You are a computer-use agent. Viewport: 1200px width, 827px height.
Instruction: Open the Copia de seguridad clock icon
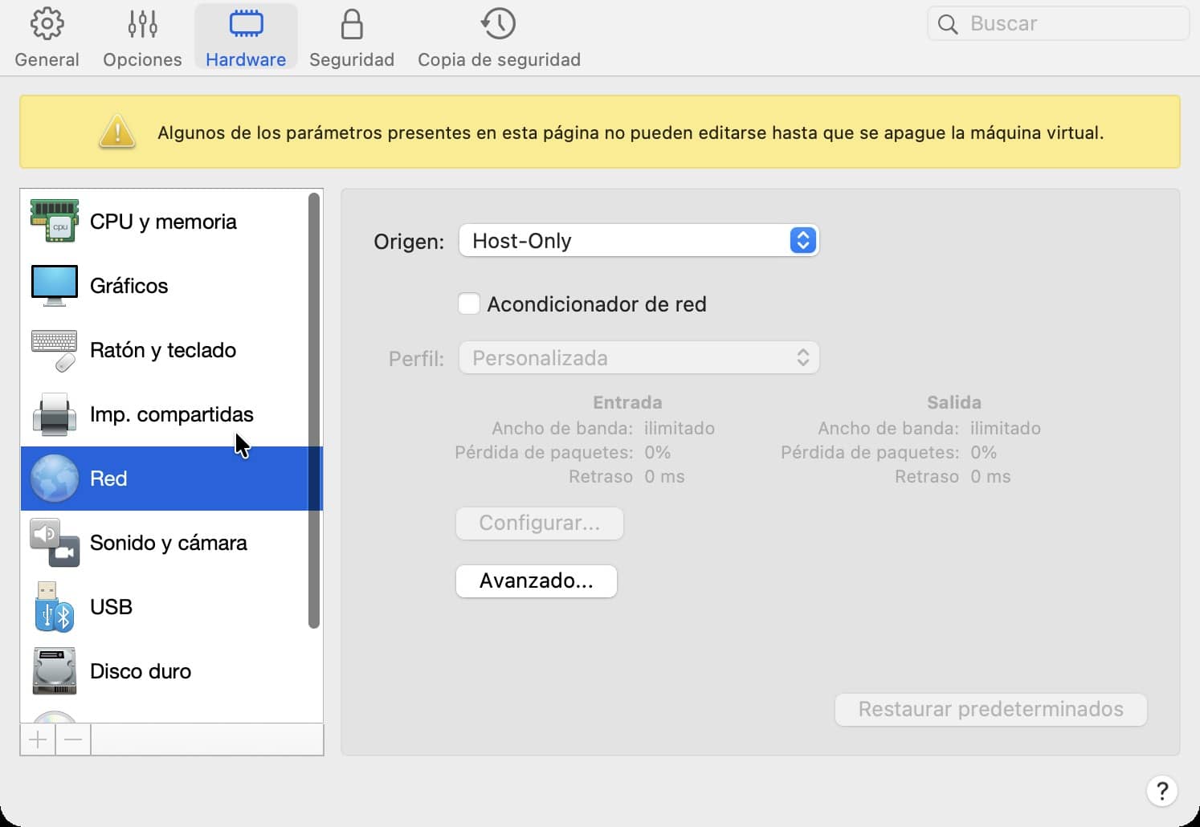[x=498, y=24]
